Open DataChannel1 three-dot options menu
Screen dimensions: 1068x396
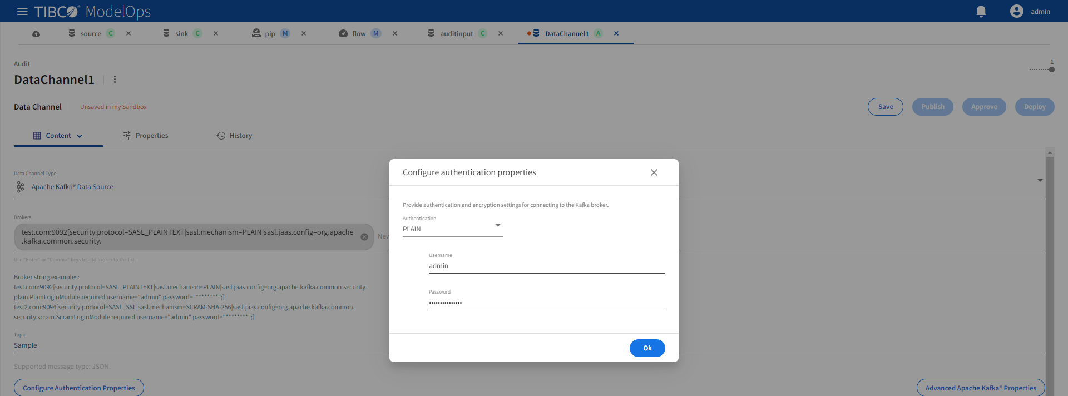(115, 80)
